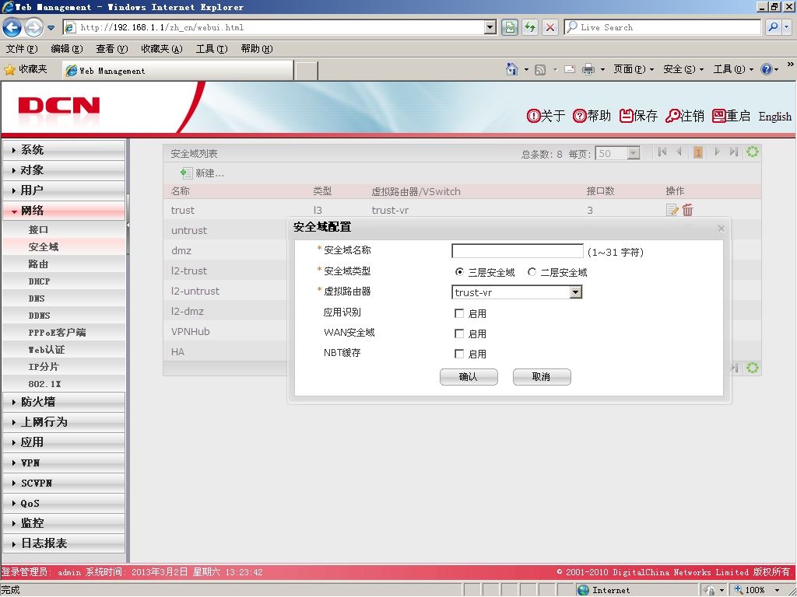
Task: Click the Print icon
Action: pyautogui.click(x=588, y=69)
